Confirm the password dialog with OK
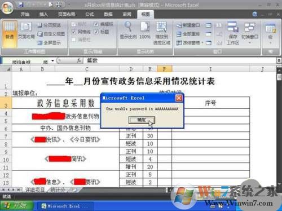Screen dimensions: 282x211 click(142, 120)
